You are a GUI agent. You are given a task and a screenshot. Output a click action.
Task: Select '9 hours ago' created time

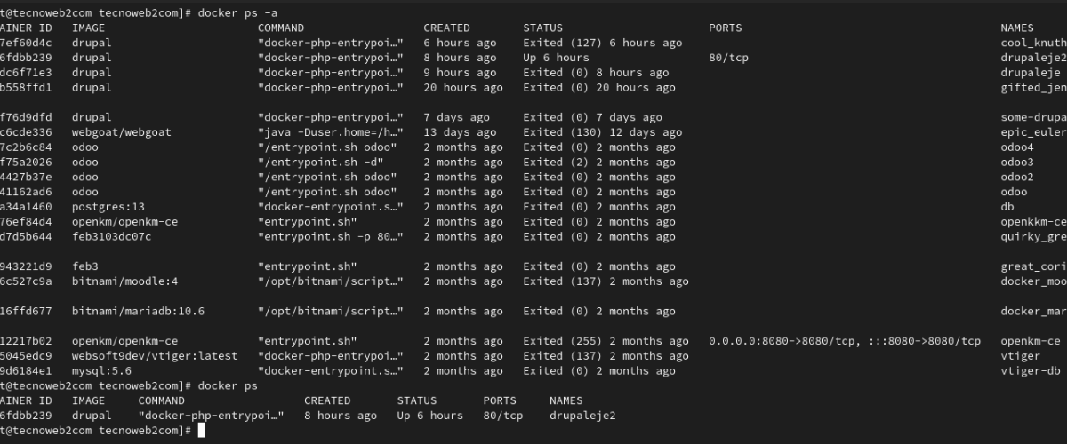pos(460,73)
